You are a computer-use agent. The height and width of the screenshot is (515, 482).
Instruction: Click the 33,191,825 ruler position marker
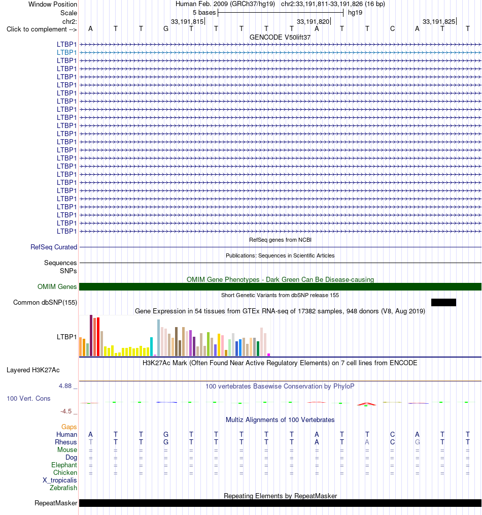[x=439, y=22]
